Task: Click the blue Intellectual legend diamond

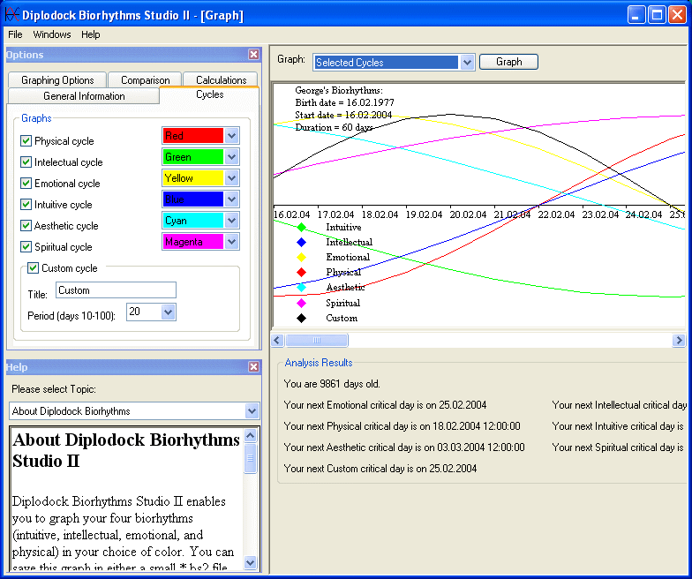Action: tap(302, 242)
